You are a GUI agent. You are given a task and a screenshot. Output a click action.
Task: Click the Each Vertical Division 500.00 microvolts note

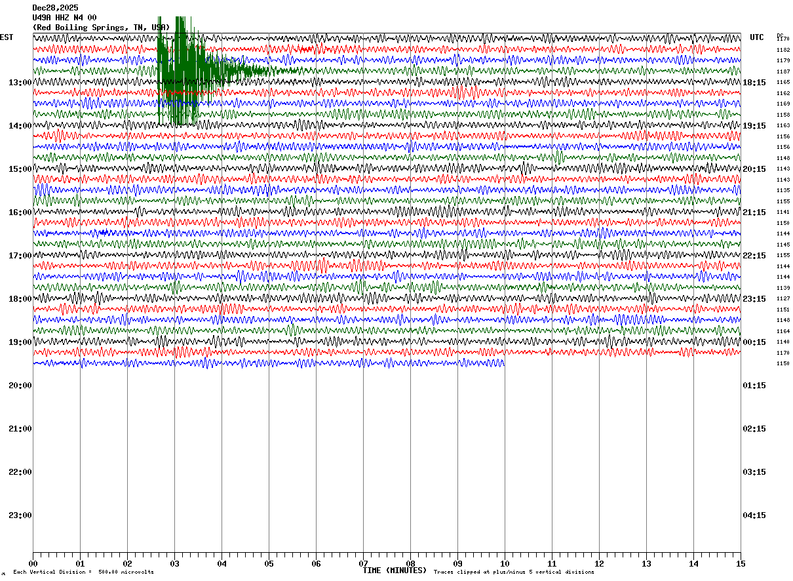(84, 572)
